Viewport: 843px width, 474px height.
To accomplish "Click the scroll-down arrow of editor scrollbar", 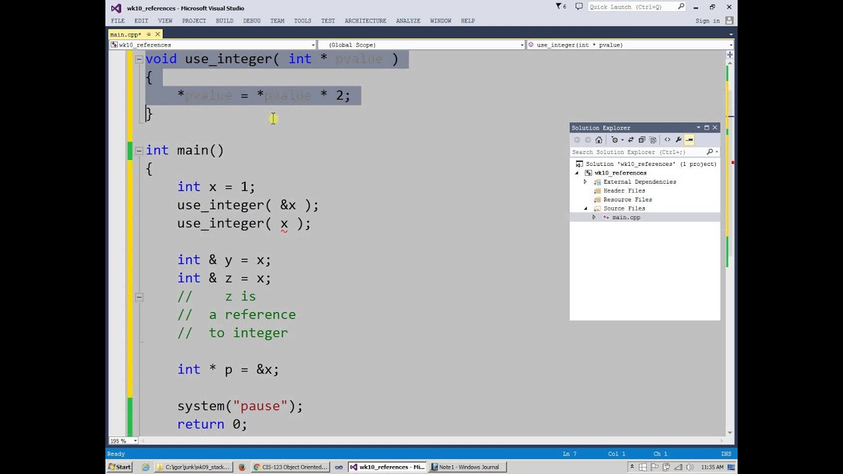I will (730, 433).
